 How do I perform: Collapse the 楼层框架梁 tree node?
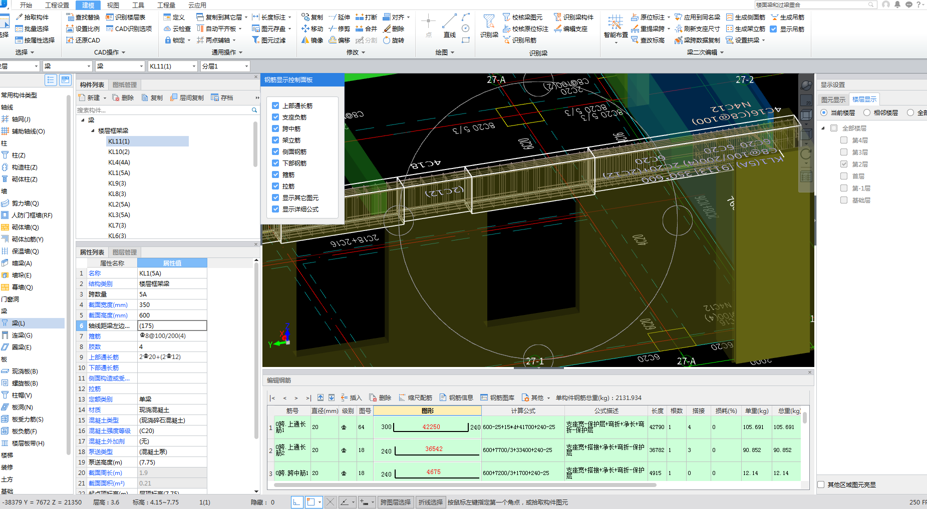coord(93,130)
